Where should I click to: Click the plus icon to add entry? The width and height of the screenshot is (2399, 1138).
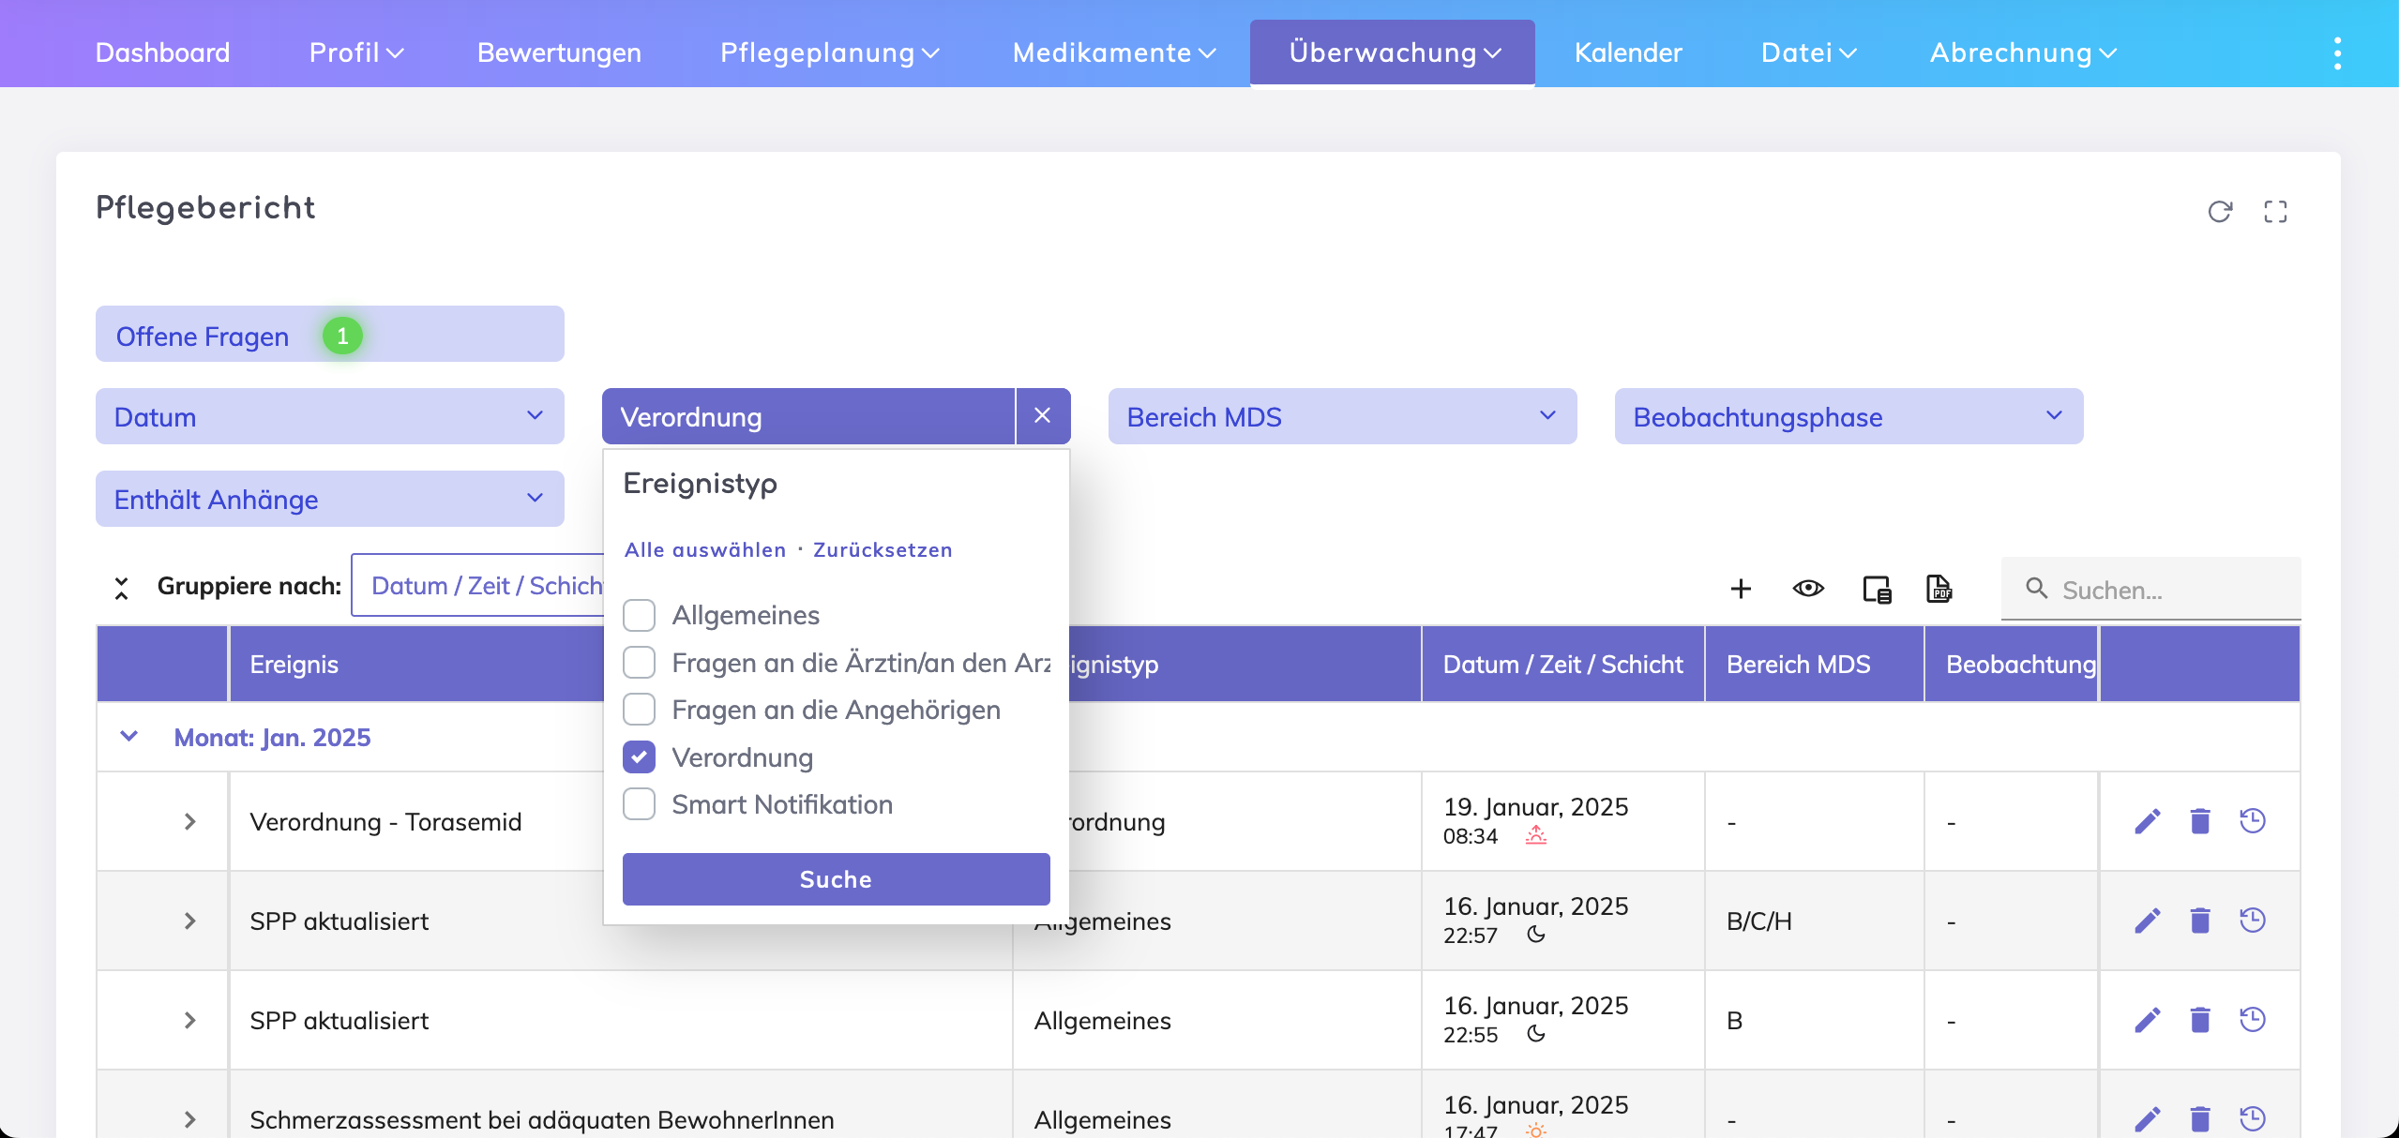[1741, 589]
